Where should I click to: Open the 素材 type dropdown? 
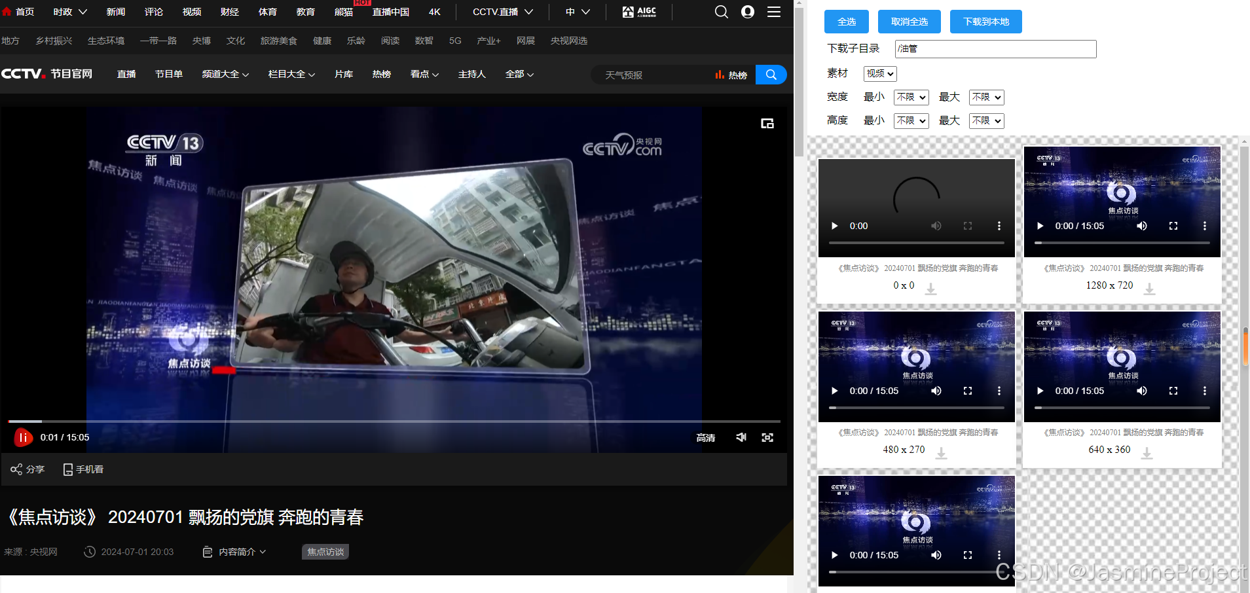click(880, 73)
